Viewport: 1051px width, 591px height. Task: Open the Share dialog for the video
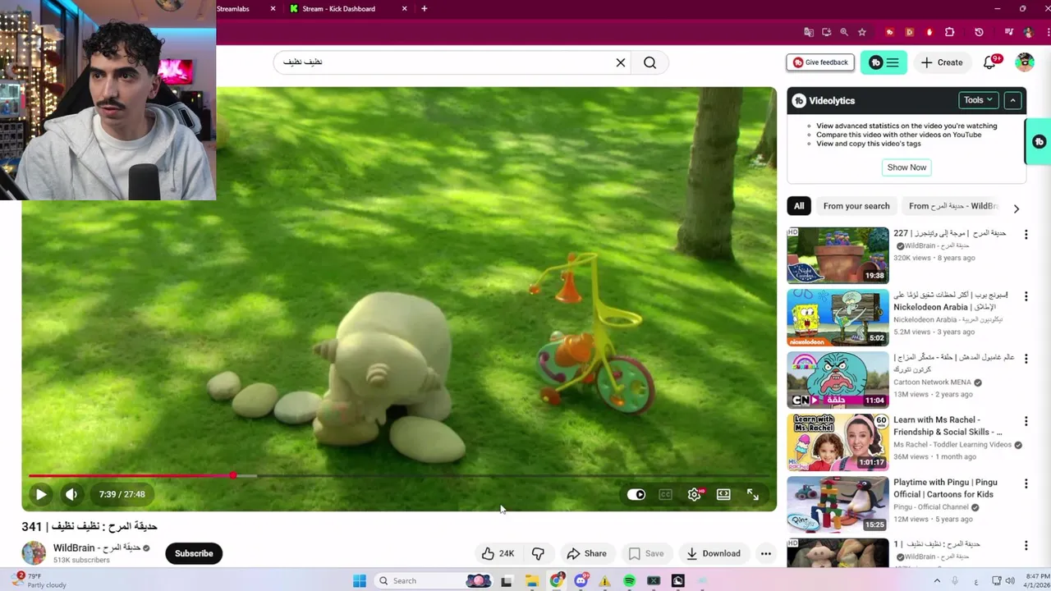pyautogui.click(x=586, y=553)
